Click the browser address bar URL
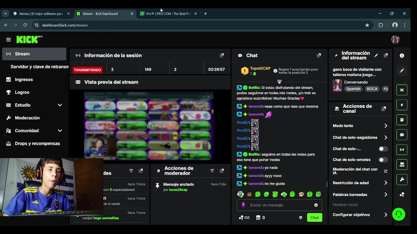Viewport: 417px width, 234px height. tap(65, 25)
